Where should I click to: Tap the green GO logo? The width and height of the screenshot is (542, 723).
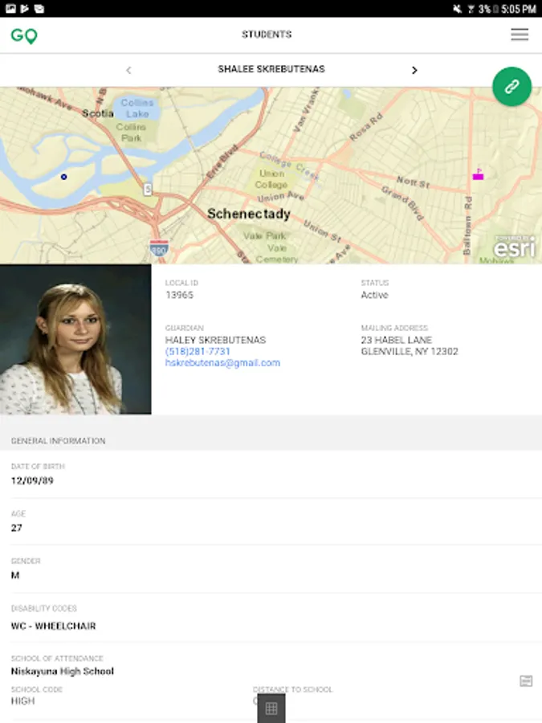coord(24,35)
